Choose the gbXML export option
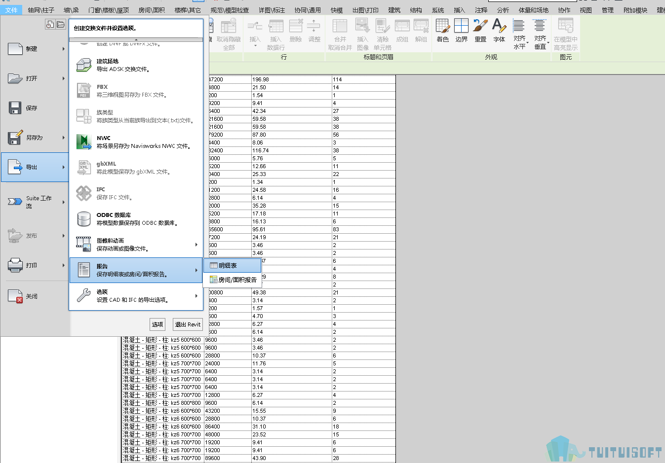 136,168
